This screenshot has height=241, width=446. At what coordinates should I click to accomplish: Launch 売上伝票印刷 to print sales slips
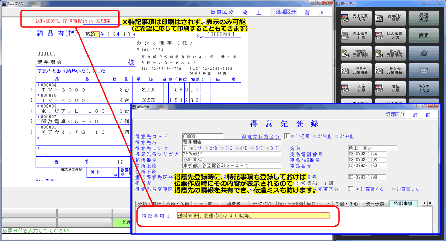(x=356, y=35)
